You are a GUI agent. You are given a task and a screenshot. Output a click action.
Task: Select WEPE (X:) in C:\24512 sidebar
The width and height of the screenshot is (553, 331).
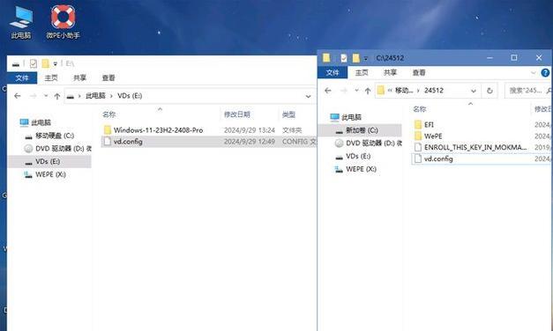pos(355,169)
